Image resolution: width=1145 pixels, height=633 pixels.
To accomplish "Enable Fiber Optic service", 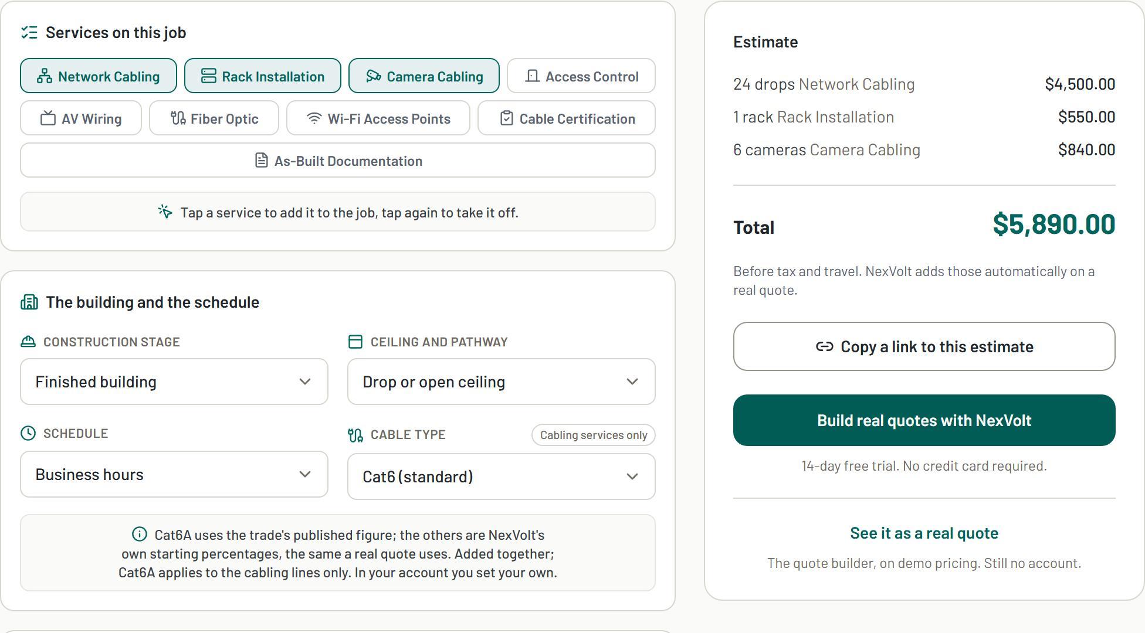I will [214, 118].
